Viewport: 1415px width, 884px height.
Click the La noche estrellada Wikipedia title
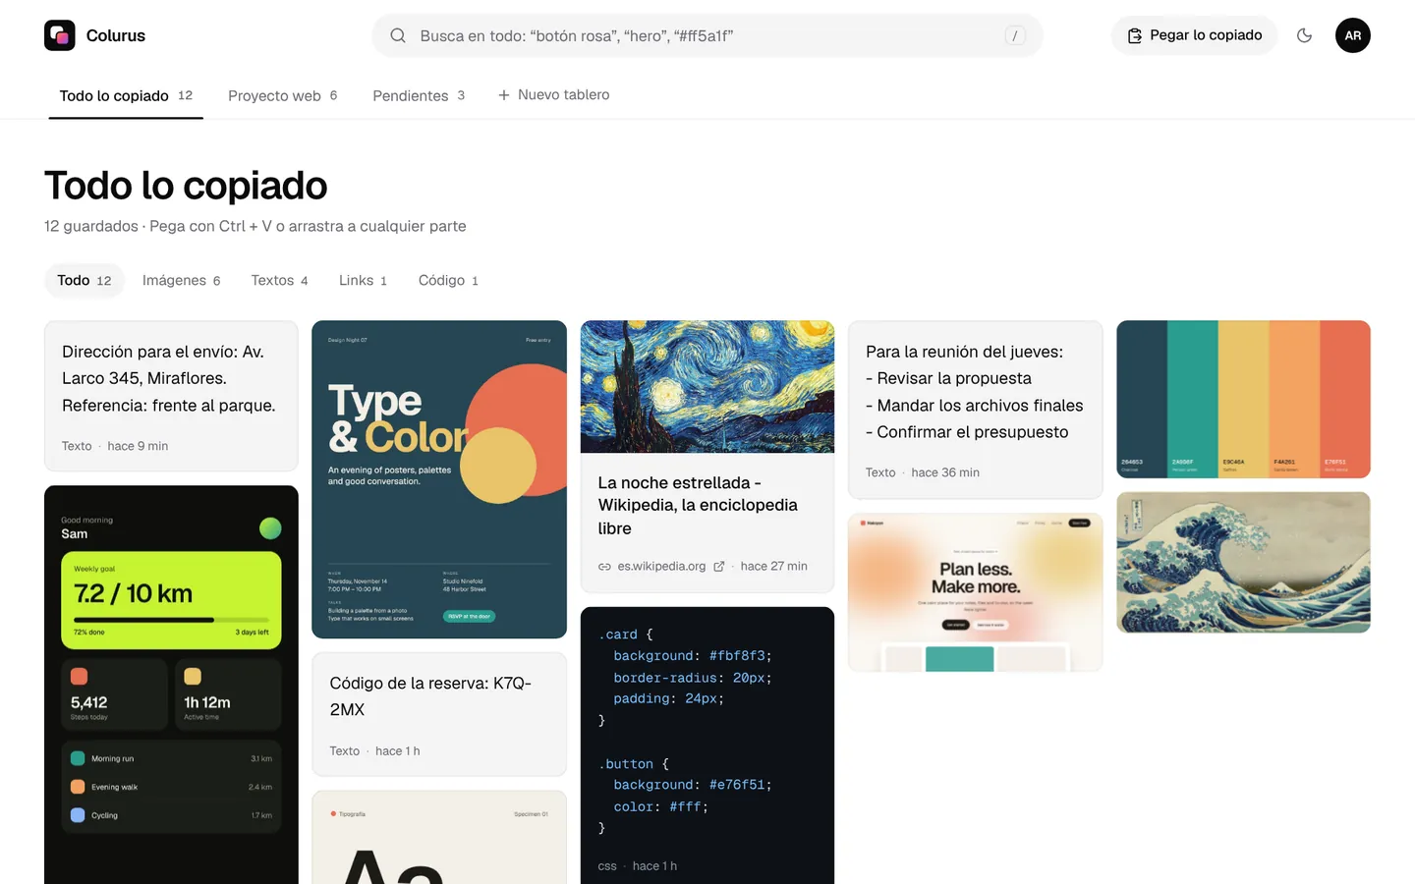tap(698, 505)
